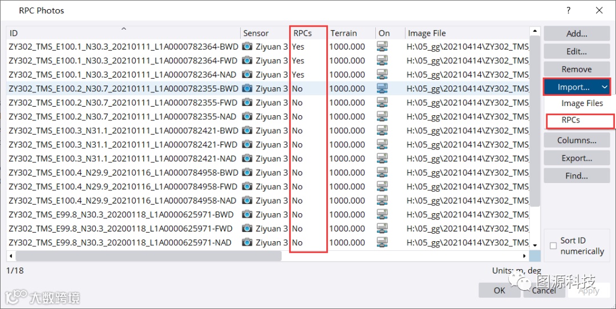Choose Image Files from Import menu
616x309 pixels.
(582, 104)
